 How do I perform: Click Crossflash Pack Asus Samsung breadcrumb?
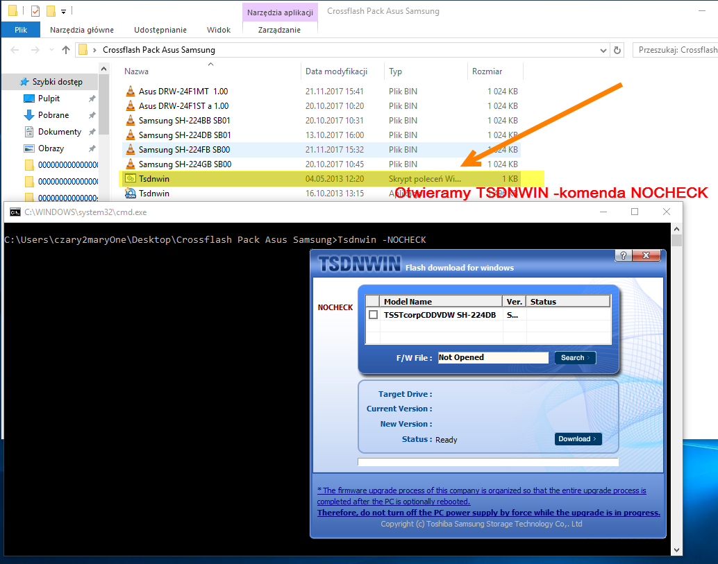[x=158, y=50]
